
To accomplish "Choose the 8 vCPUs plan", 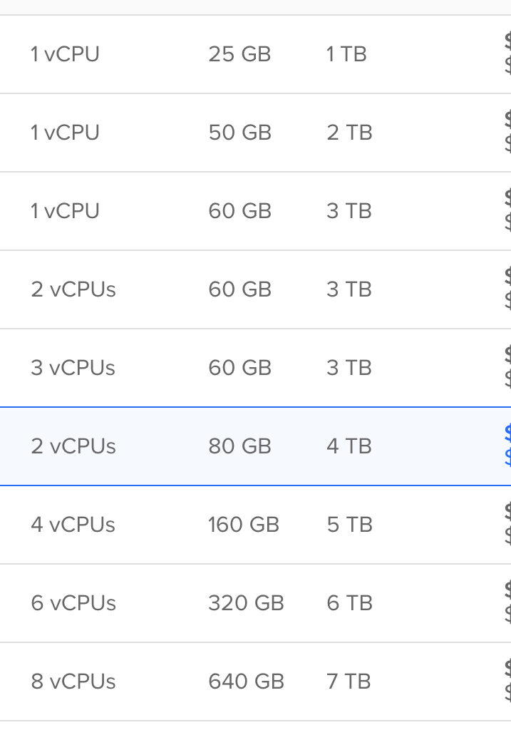I will (73, 682).
